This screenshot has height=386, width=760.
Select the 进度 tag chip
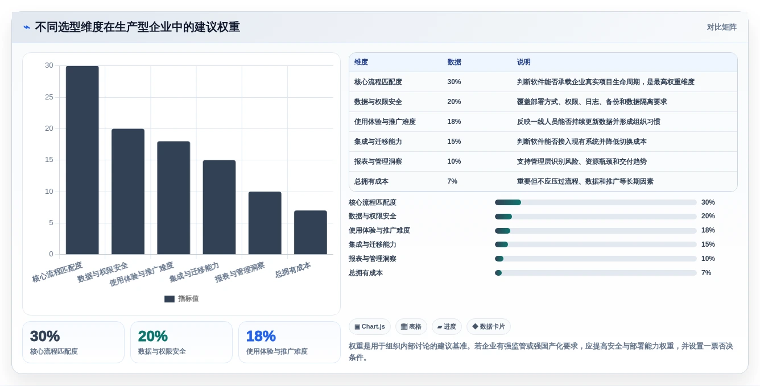point(447,327)
